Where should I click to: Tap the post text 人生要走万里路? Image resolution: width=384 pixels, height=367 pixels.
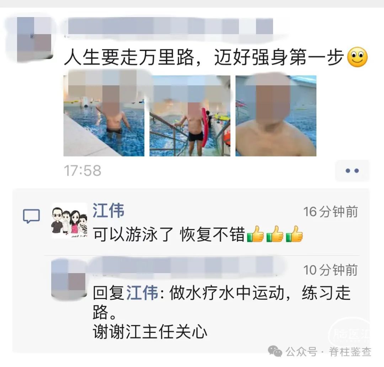129,58
